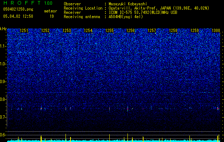Click the kHz axis unit label
The height and width of the screenshot is (142, 224).
click(x=3, y=29)
